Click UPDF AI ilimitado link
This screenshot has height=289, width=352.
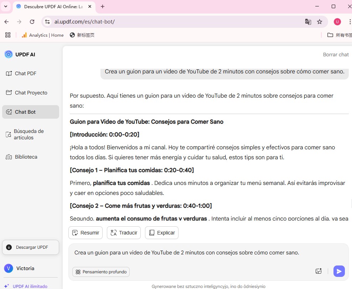coord(30,286)
